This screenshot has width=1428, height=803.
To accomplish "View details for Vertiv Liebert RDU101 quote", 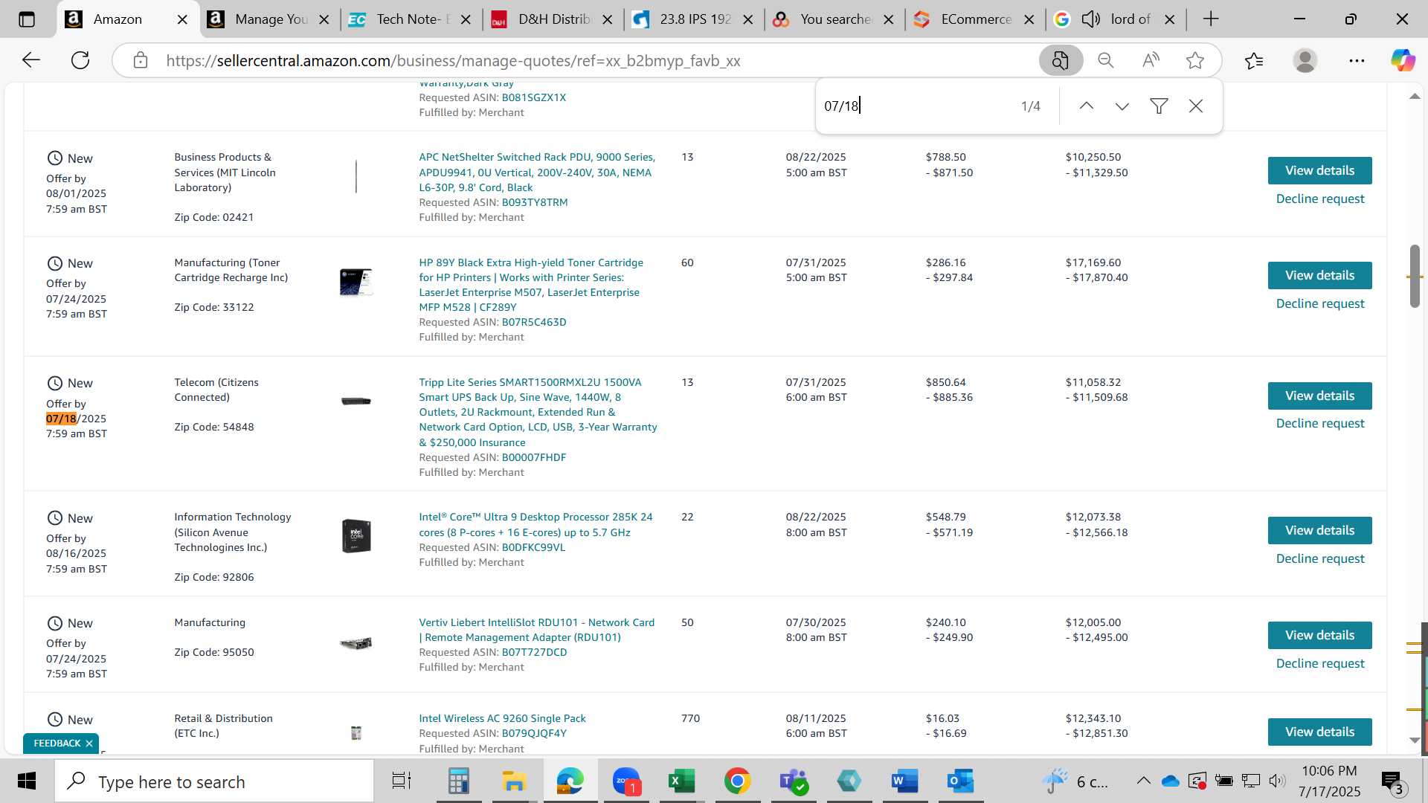I will coord(1319,636).
